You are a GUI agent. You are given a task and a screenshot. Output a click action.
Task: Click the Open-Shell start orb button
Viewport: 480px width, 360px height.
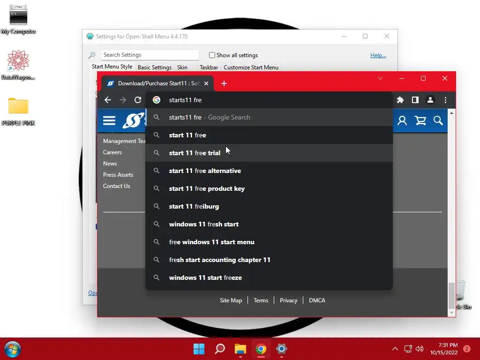pos(13,349)
